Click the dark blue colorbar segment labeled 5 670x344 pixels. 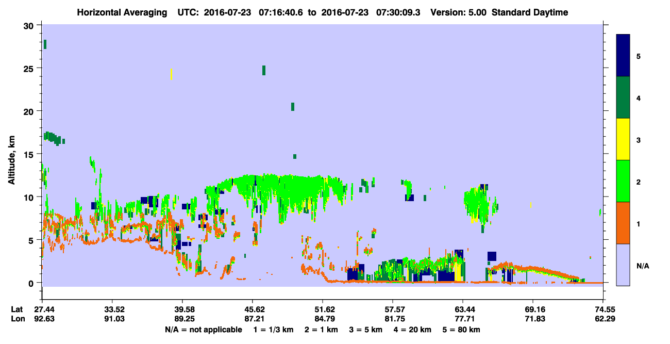(623, 56)
